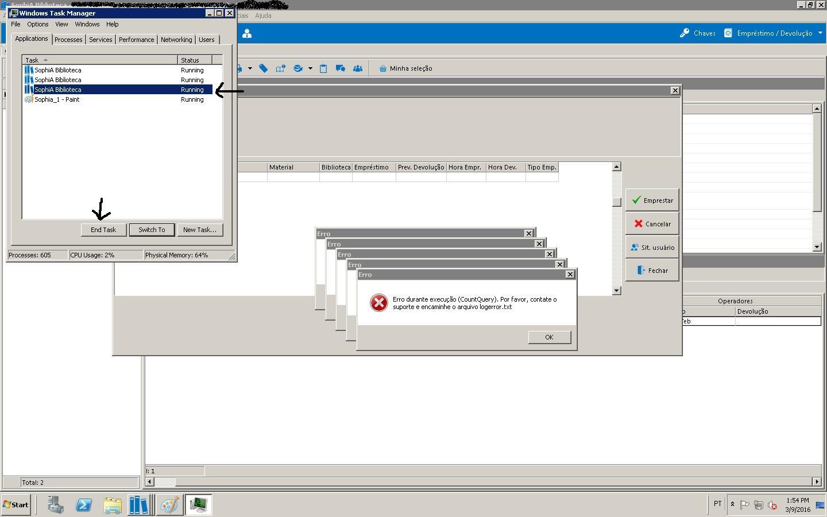Open the Options menu in Task Manager
Image resolution: width=827 pixels, height=517 pixels.
(x=38, y=24)
